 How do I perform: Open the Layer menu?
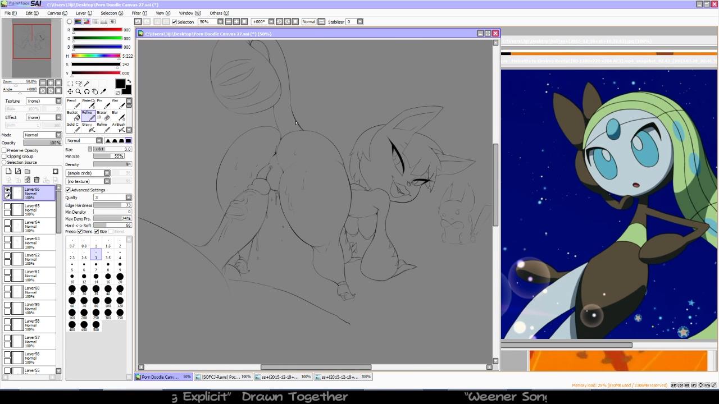[84, 13]
